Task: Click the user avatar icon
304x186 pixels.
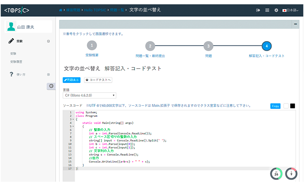Action: tap(11, 27)
